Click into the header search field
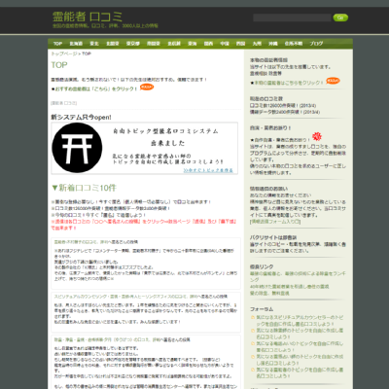The width and height of the screenshot is (389, 389). tap(292, 18)
